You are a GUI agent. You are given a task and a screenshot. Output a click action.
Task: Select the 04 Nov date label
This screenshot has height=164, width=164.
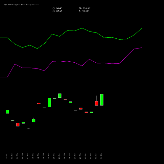click(x=17, y=156)
